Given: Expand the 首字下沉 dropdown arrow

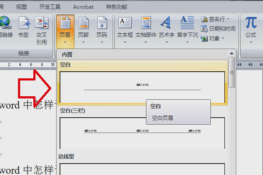Looking at the screenshot, I should pos(187,42).
